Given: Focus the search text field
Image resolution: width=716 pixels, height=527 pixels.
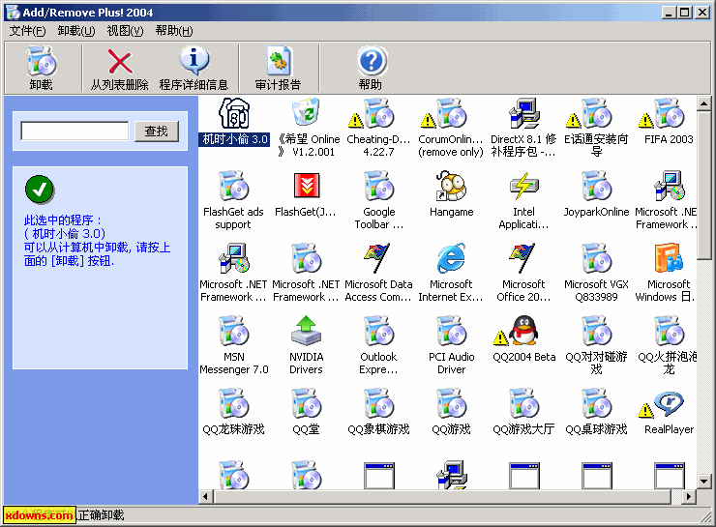Looking at the screenshot, I should point(75,132).
